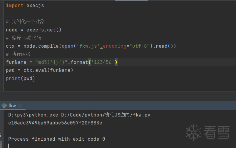Screen dimensions: 236x148
Task: Place cursor on the "import execjs" line
Action: click(x=25, y=6)
